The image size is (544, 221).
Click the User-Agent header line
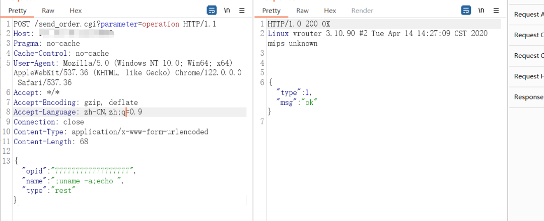[123, 63]
